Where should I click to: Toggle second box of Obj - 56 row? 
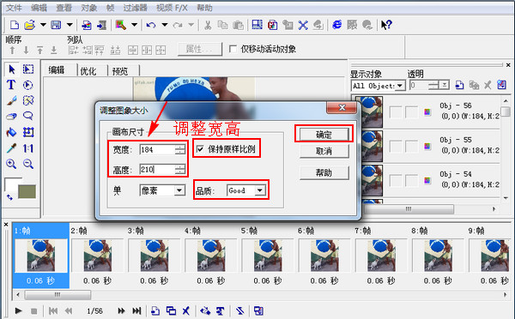pos(411,112)
